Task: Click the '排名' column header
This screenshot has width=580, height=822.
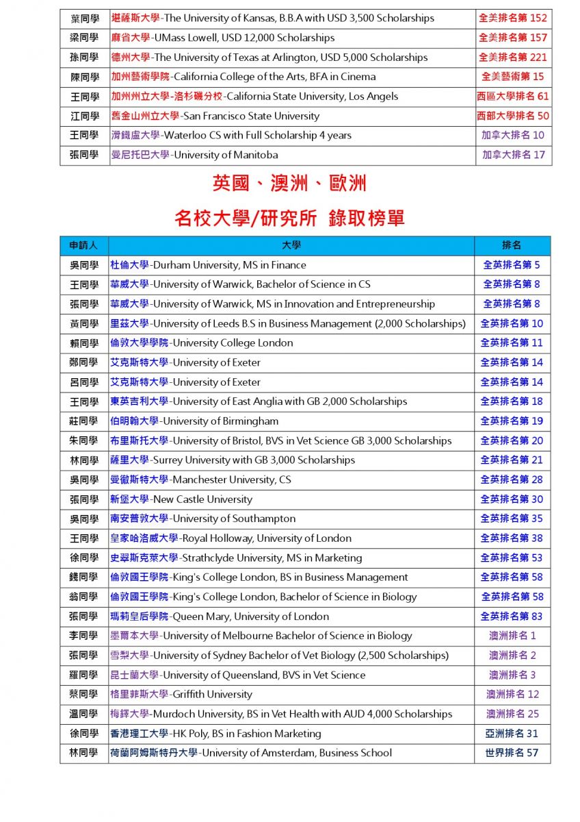Action: point(512,245)
